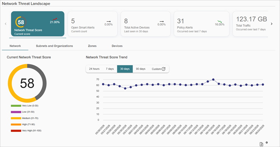Select the 30 days range
The image size is (280, 147).
(x=125, y=69)
